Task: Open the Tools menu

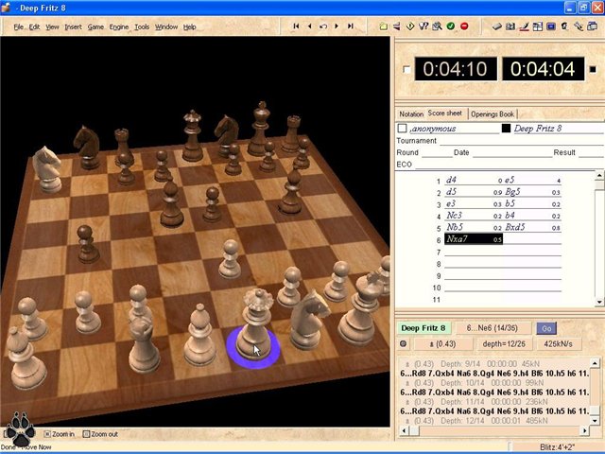Action: (142, 26)
